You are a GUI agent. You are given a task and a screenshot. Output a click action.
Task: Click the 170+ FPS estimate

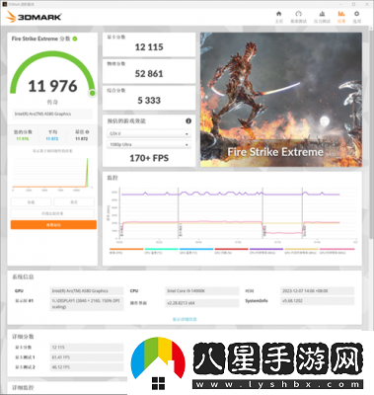[149, 158]
